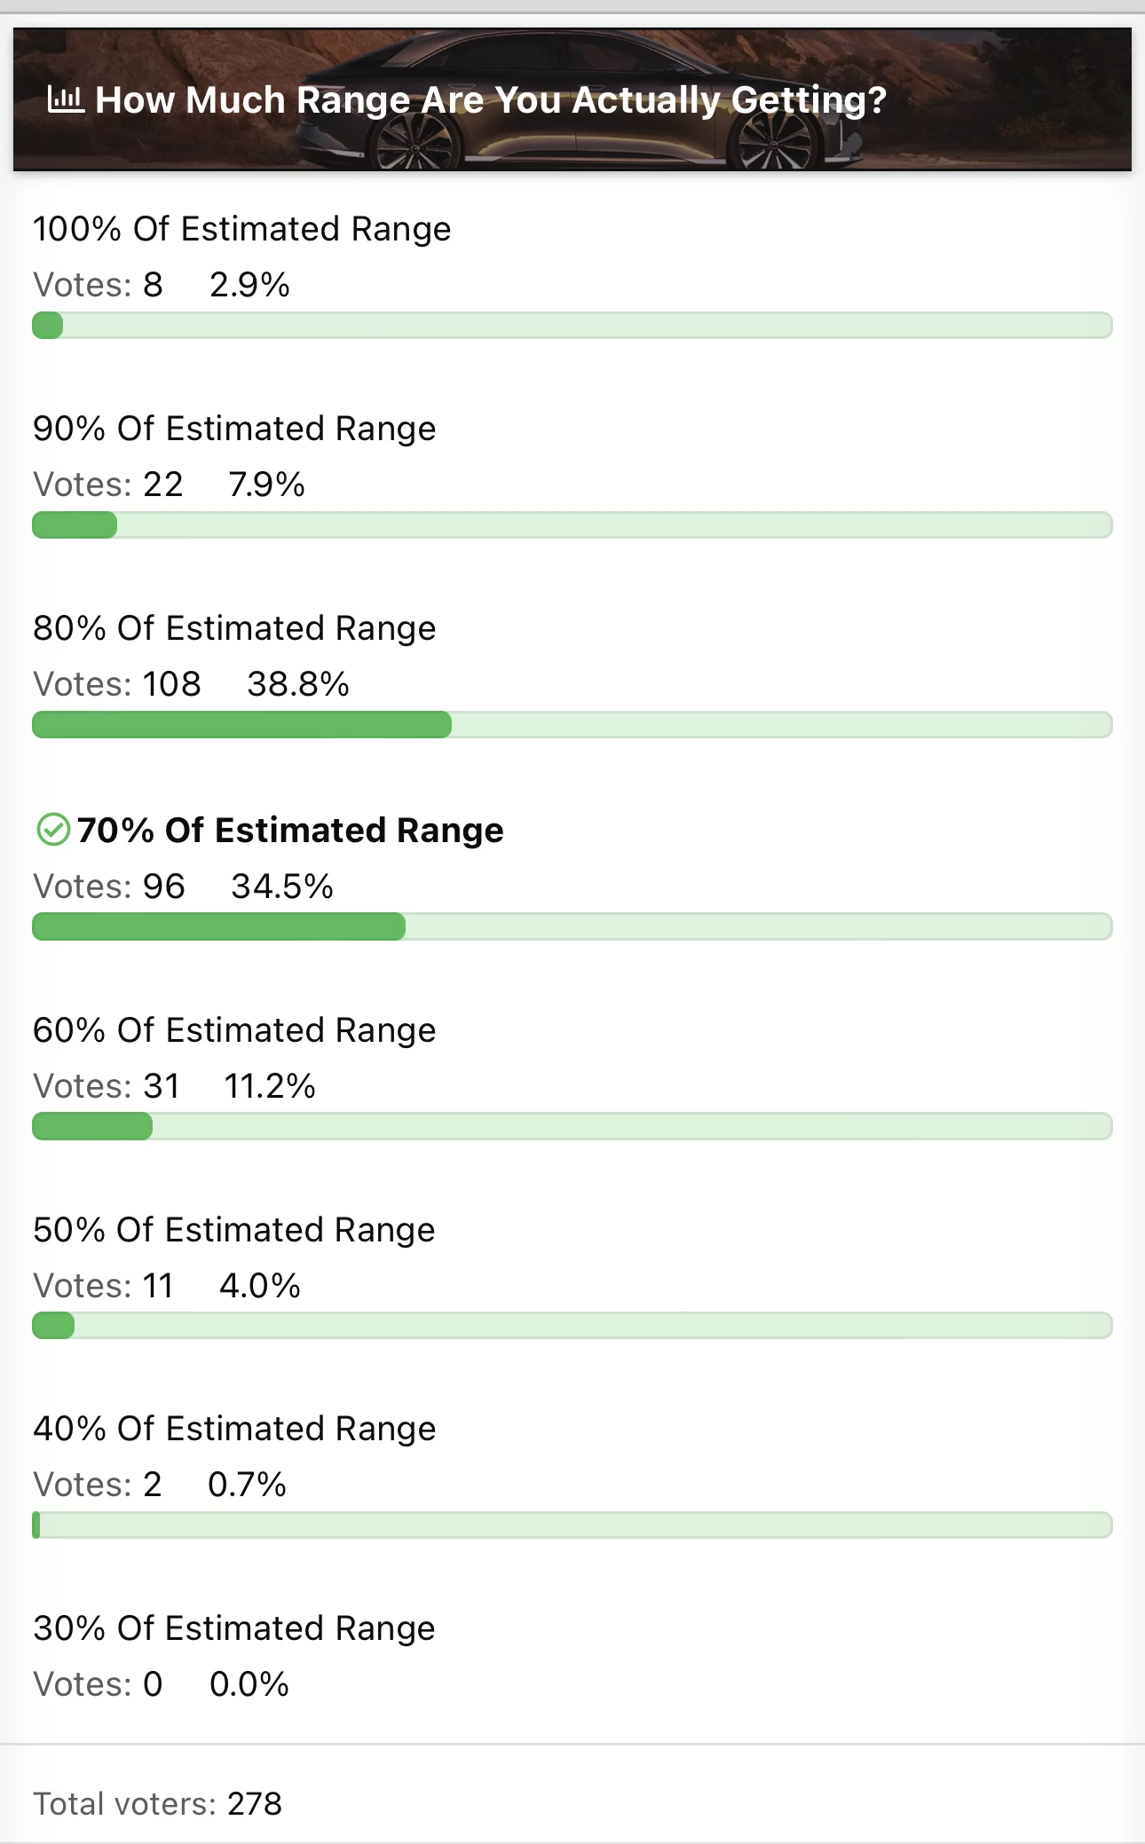Select the 90% Of Estimated Range option

point(234,429)
